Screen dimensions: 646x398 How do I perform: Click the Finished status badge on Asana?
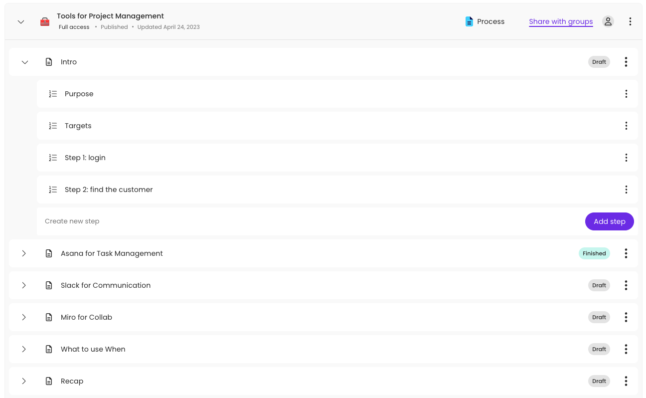click(594, 253)
